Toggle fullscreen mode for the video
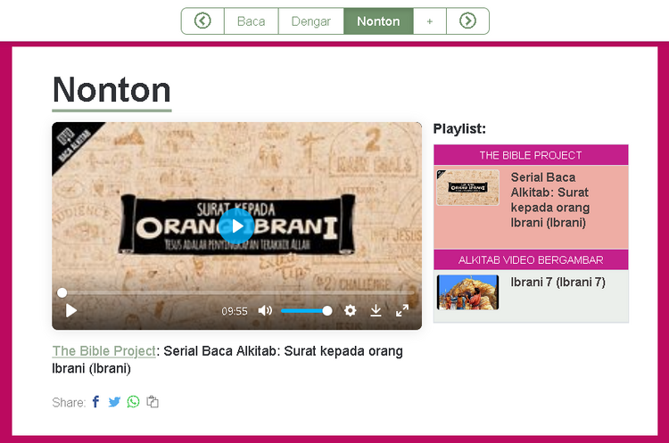 click(402, 310)
